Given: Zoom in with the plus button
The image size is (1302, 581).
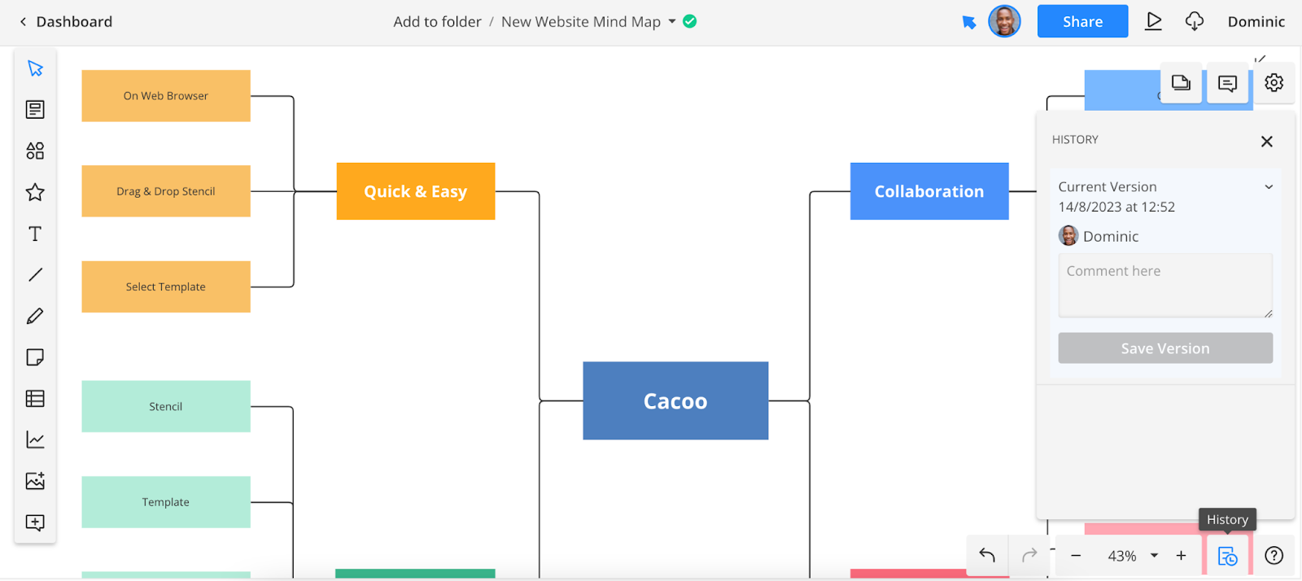Looking at the screenshot, I should coord(1181,556).
